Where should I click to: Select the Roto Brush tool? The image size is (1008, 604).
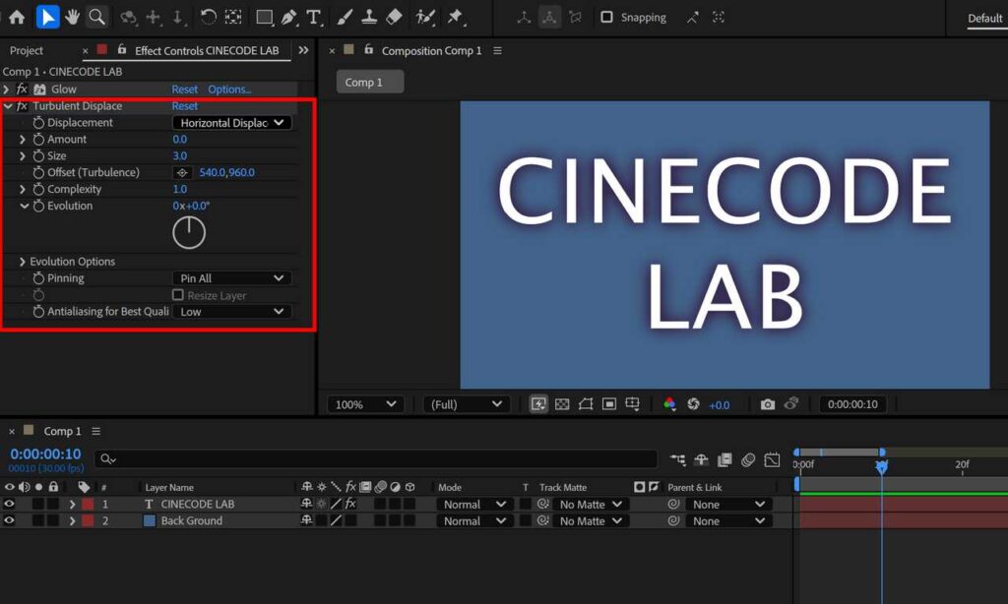(x=425, y=18)
